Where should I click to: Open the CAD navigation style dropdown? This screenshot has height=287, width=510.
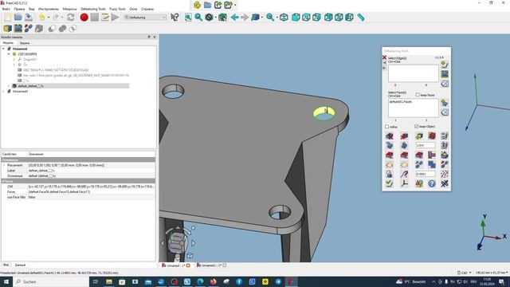tap(464, 273)
